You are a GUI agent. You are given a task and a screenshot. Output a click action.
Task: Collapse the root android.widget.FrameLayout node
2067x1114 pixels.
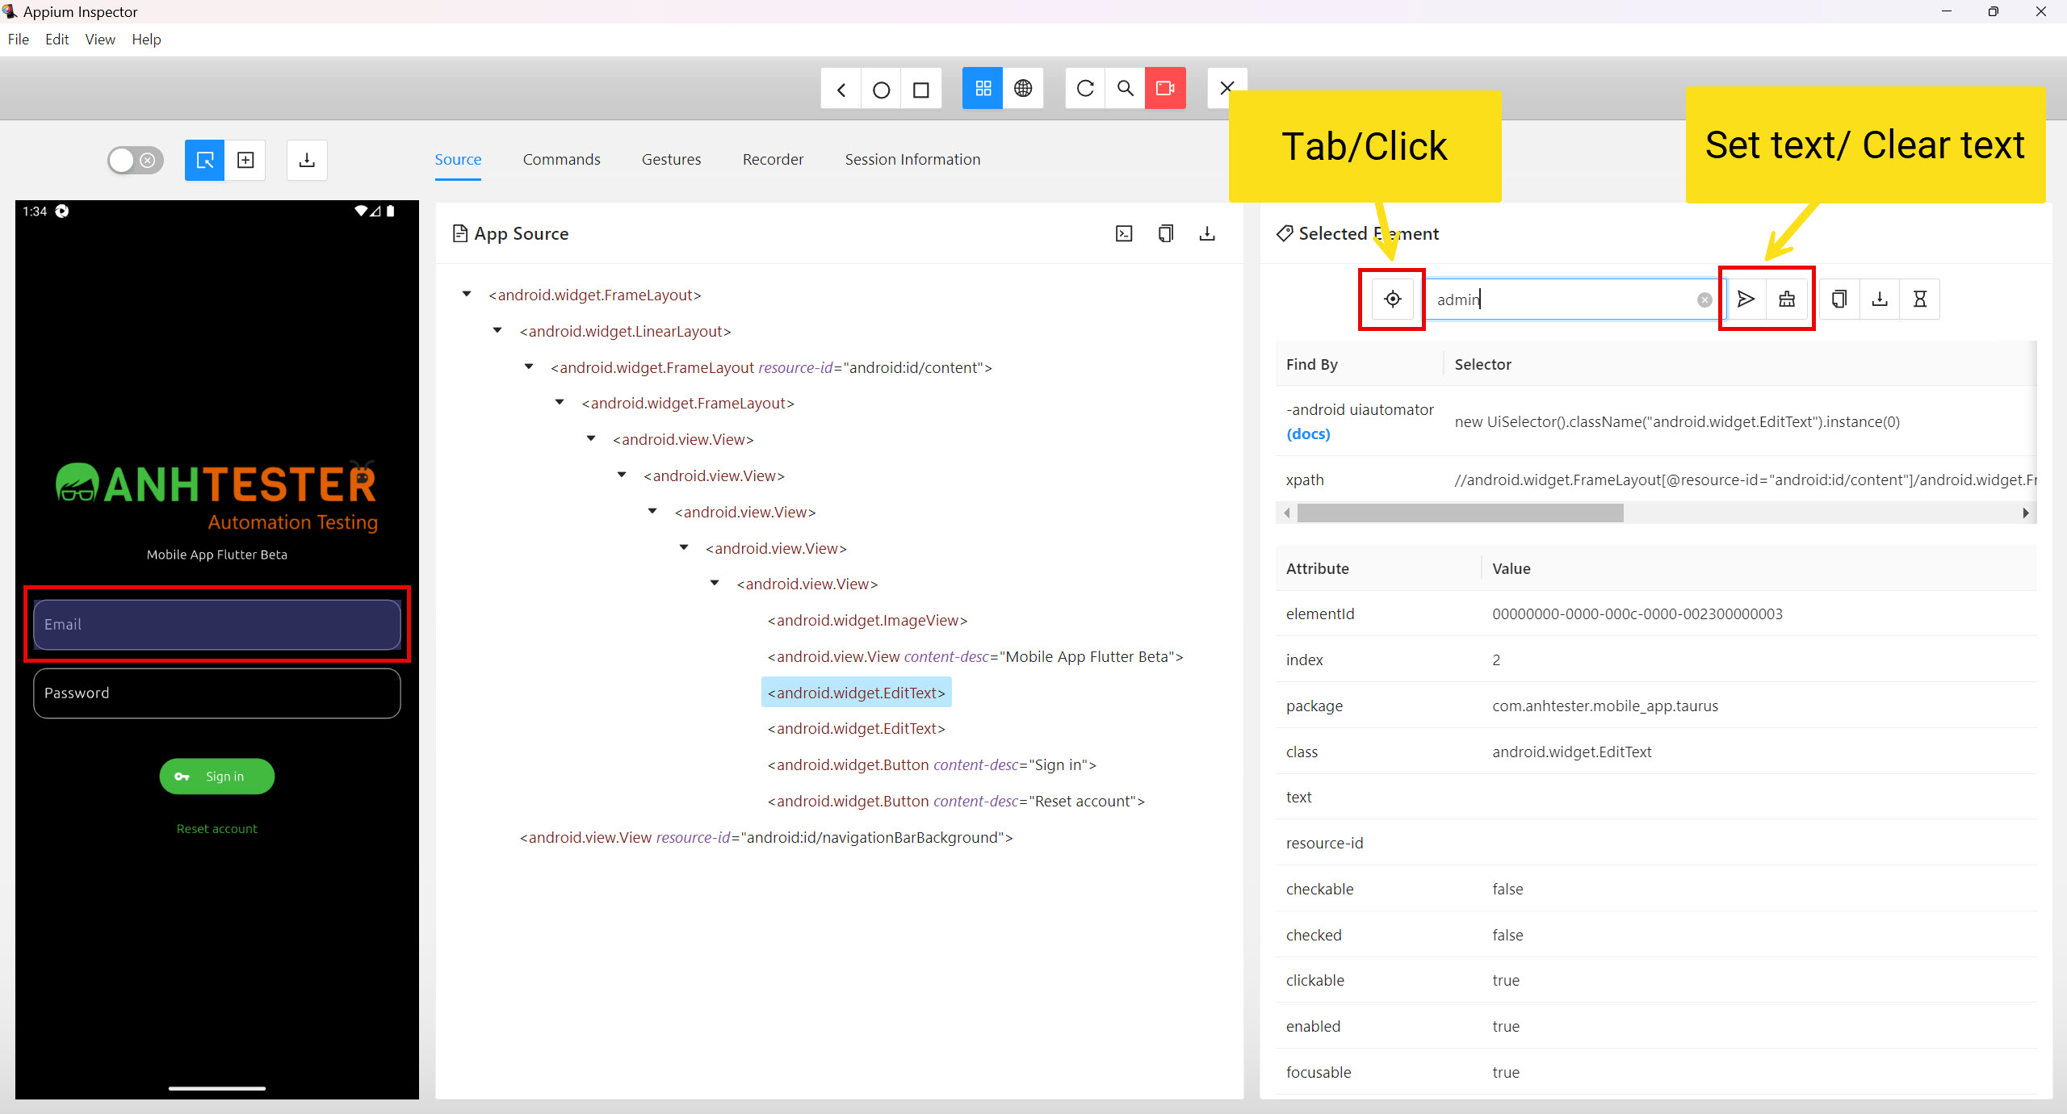point(467,295)
